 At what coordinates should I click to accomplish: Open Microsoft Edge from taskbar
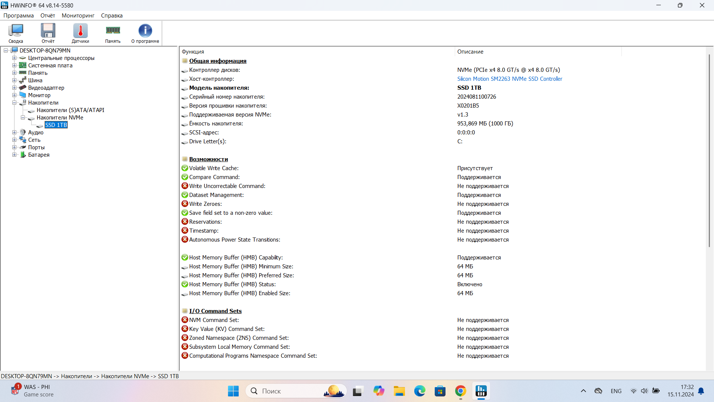pos(419,391)
